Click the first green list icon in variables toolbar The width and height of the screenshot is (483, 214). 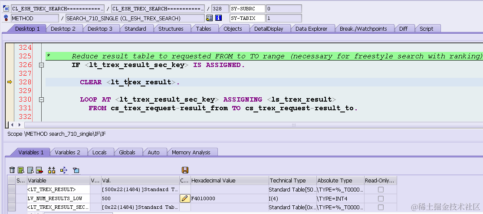pyautogui.click(x=21, y=170)
